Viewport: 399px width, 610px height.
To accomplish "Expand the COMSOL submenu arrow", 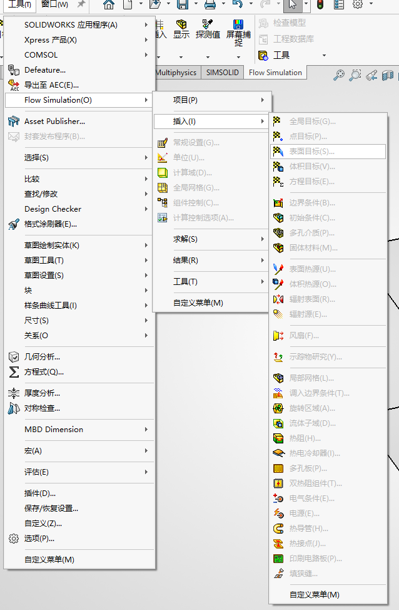I will coord(146,55).
